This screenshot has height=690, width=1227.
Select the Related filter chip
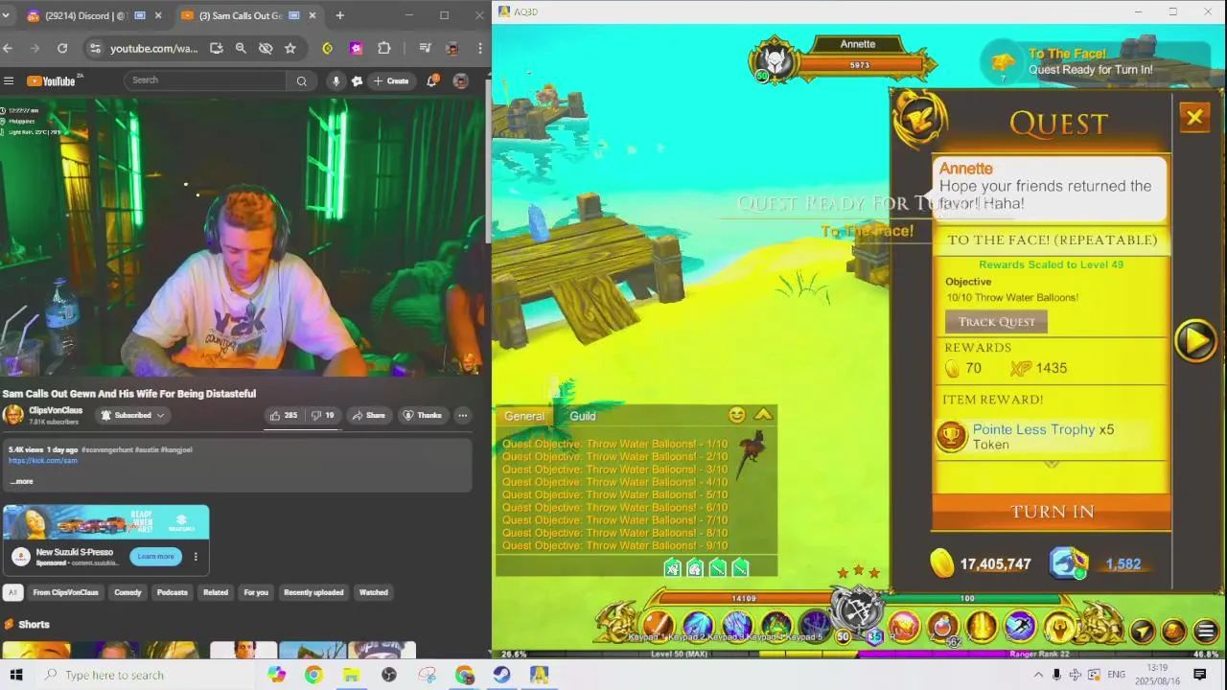(x=216, y=592)
